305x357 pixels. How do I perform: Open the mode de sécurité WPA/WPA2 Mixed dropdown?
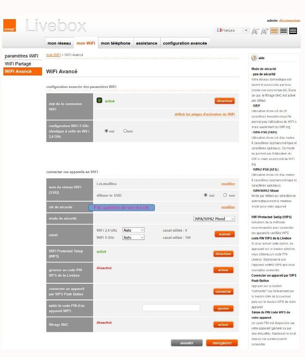[x=214, y=219]
